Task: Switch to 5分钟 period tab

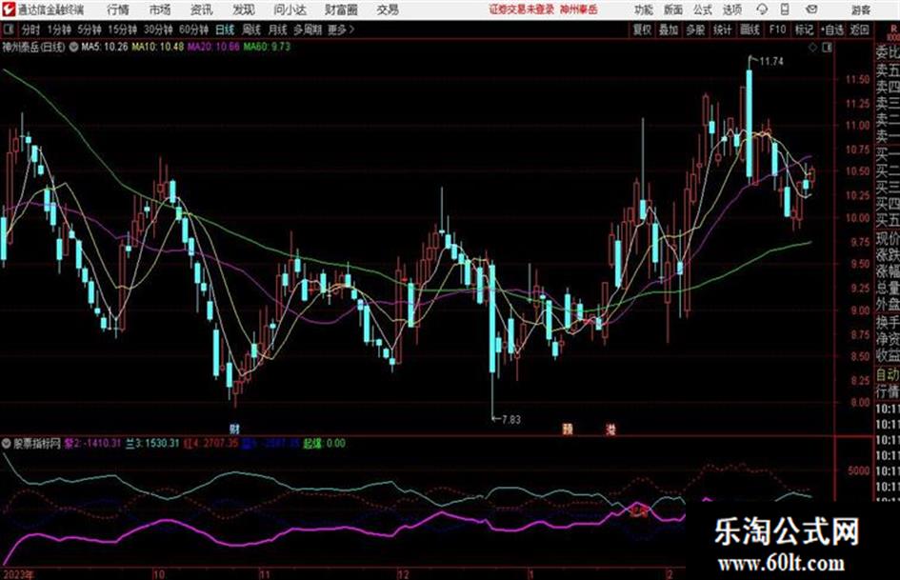Action: pos(89,30)
